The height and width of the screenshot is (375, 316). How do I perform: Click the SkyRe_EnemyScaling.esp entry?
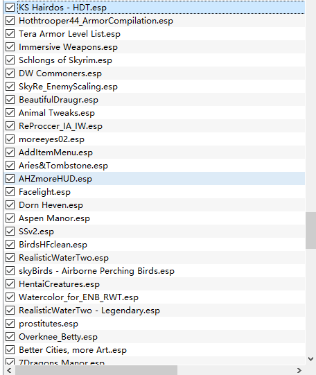click(x=68, y=87)
